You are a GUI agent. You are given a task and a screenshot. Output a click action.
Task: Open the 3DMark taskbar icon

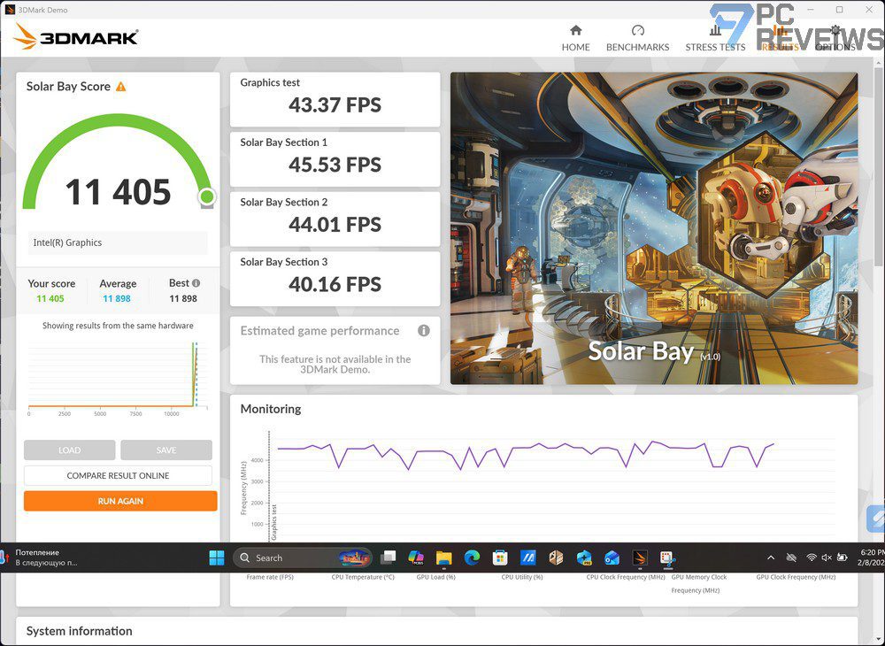pos(640,558)
